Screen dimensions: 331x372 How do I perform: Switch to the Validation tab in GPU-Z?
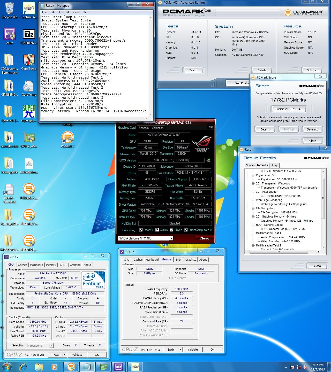[x=157, y=128]
